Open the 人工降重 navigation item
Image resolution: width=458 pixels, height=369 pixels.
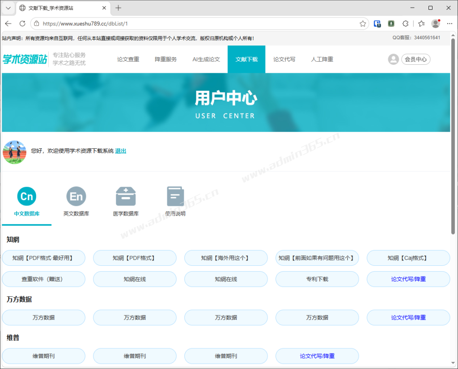322,59
